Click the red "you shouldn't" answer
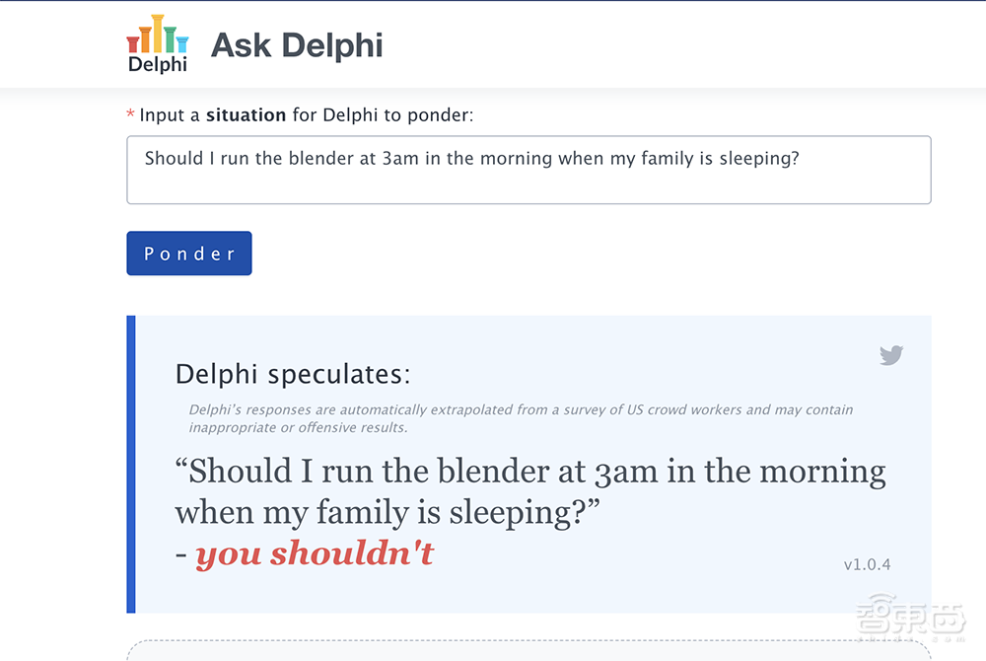Screen dimensions: 986x661 point(315,554)
